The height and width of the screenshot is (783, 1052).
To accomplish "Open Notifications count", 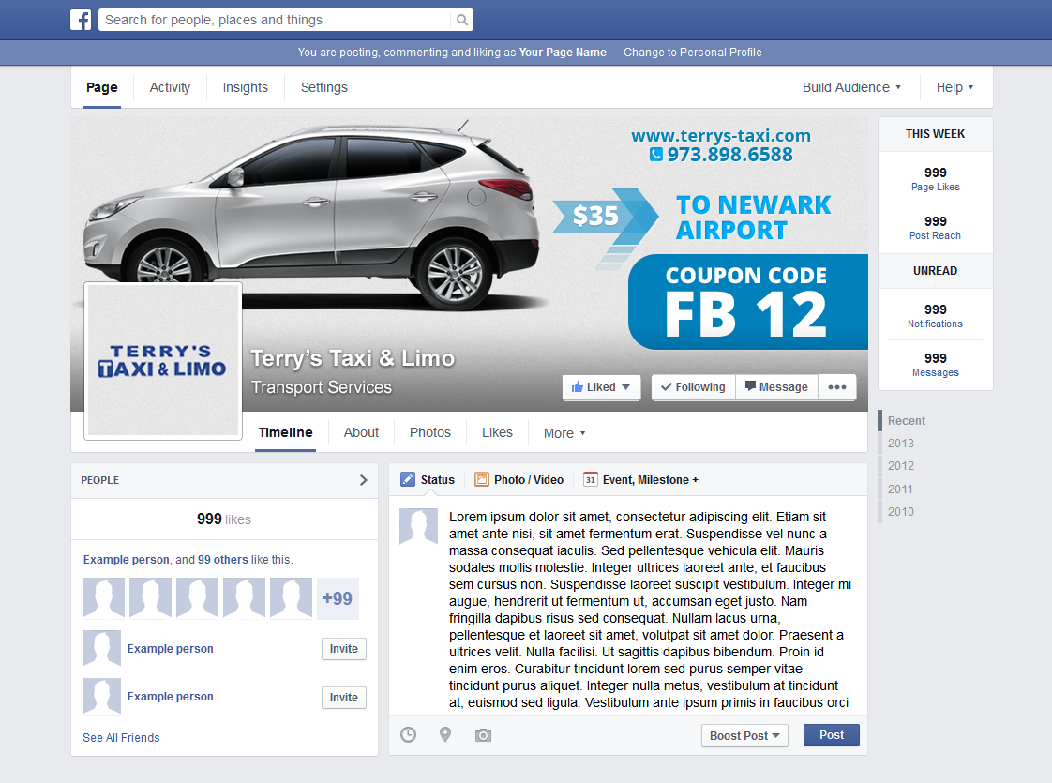I will coord(935,315).
